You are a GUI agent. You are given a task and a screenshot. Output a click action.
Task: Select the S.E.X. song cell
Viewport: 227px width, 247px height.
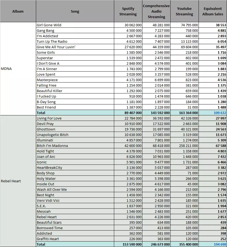[75, 206]
